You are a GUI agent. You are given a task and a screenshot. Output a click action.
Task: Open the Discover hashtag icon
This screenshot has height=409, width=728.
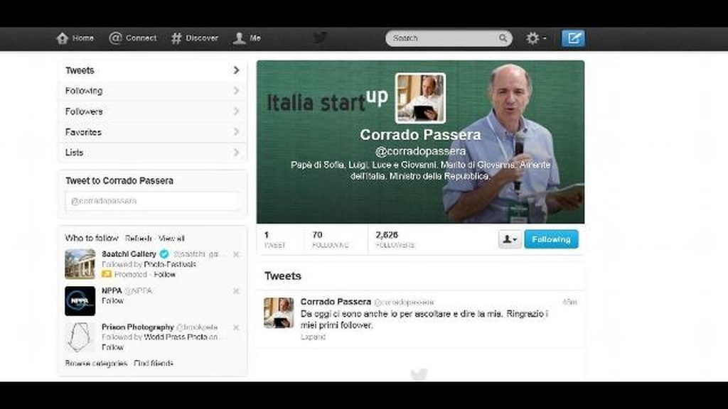click(x=176, y=38)
